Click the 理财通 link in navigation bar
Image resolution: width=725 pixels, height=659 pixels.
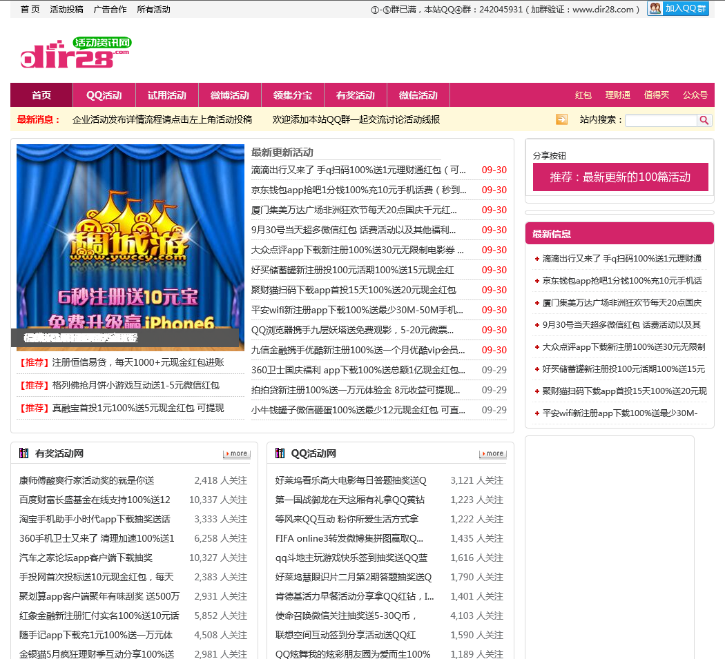pyautogui.click(x=618, y=95)
